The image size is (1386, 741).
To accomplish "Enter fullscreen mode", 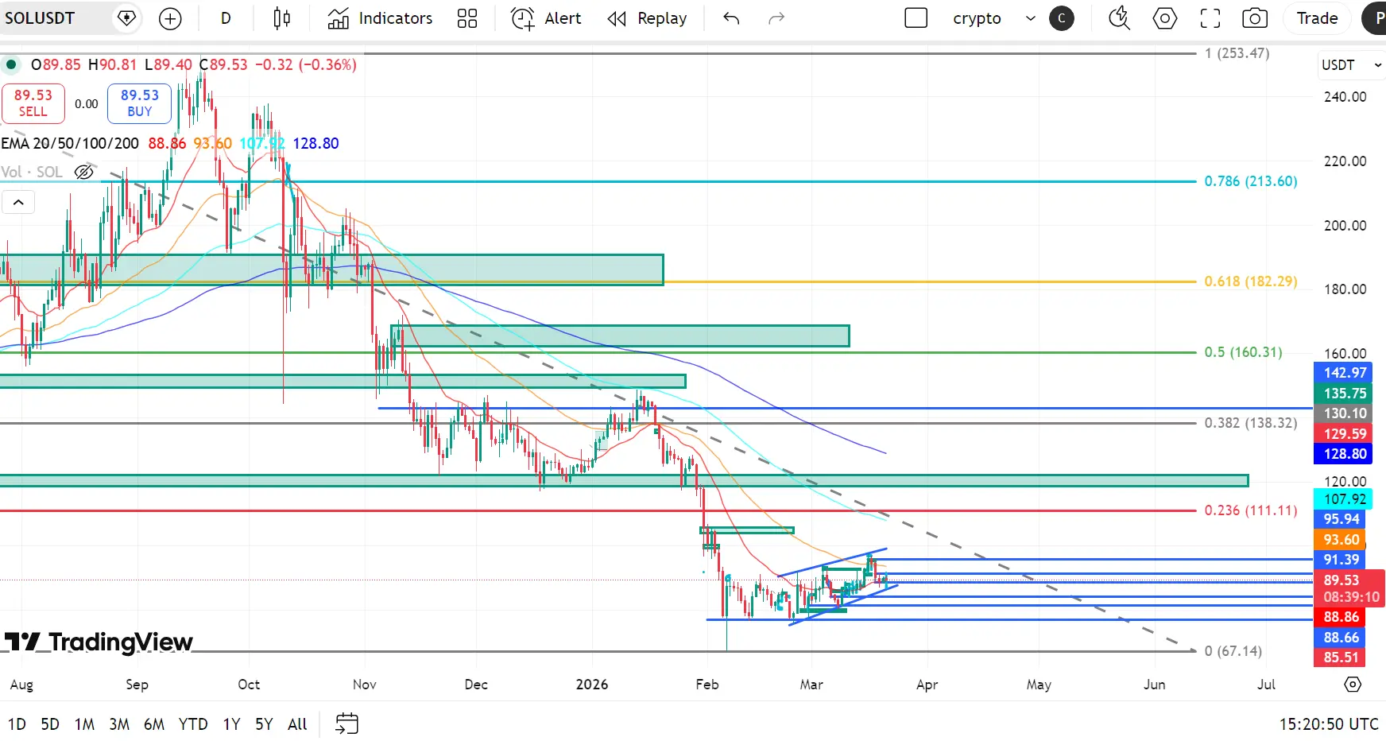I will [x=1210, y=18].
